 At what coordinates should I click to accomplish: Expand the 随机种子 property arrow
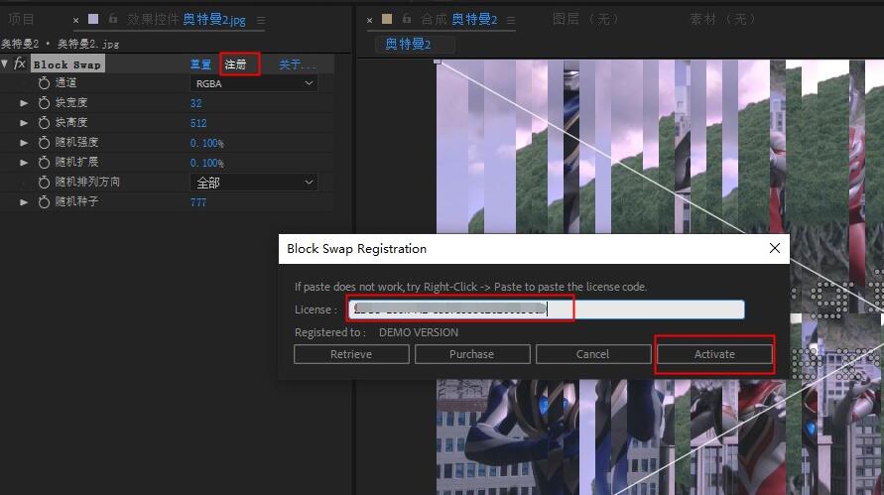coord(24,201)
